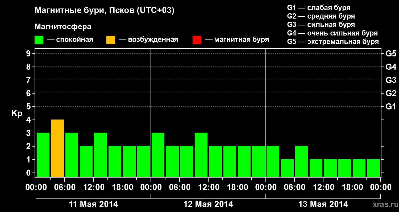
Task: Select the last green bar of 13 May
Action: coord(373,168)
